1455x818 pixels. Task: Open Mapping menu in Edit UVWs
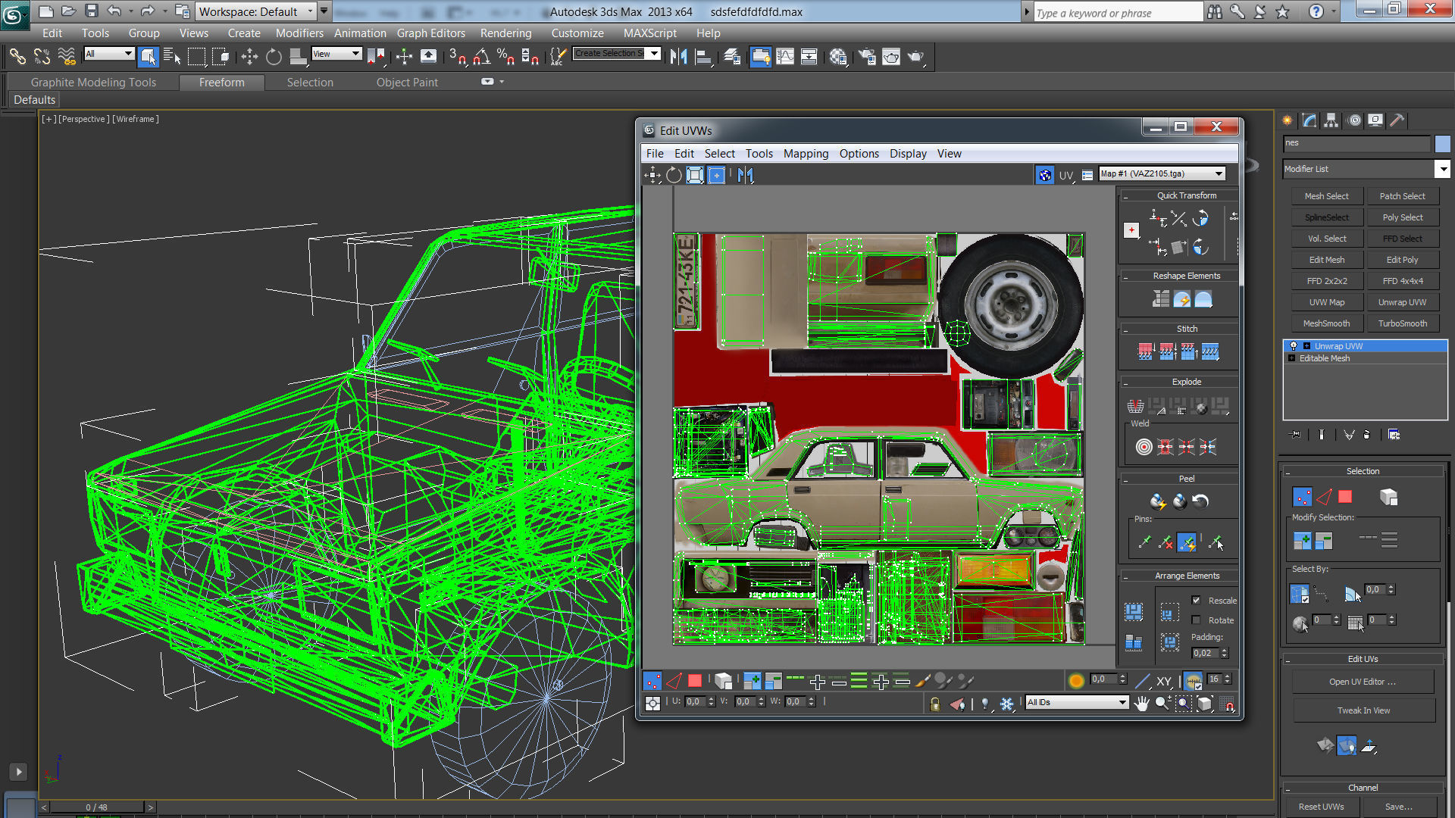tap(806, 154)
